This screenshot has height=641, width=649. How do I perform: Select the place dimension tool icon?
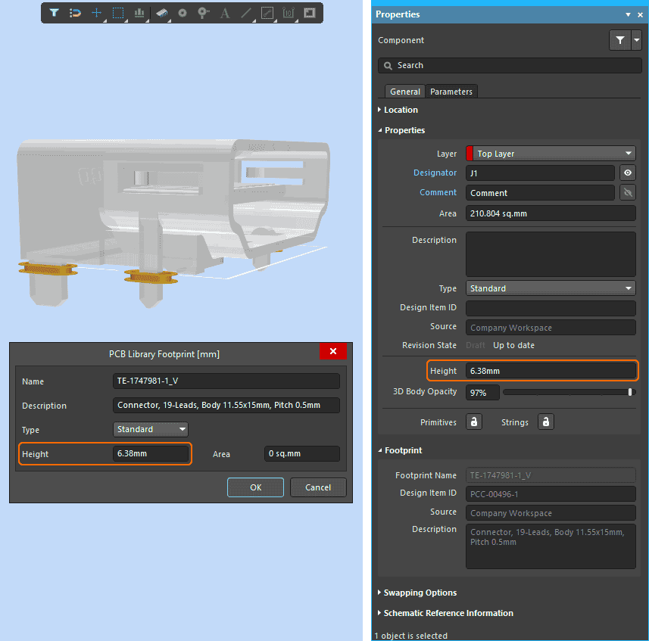289,13
